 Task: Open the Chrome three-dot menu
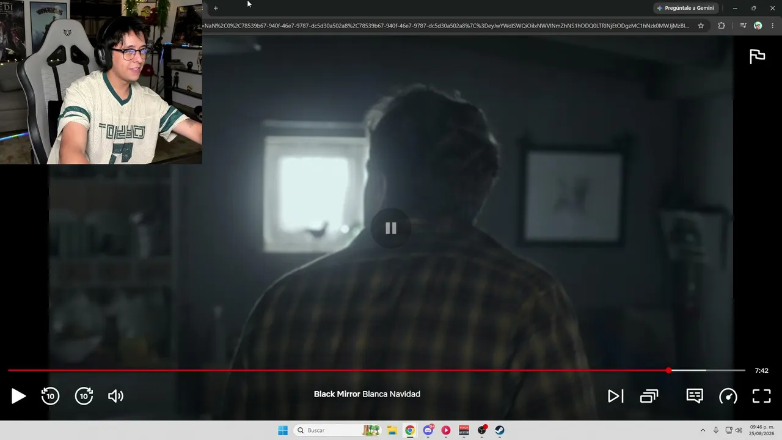pyautogui.click(x=773, y=26)
